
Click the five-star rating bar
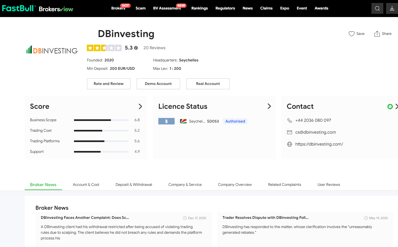(104, 48)
